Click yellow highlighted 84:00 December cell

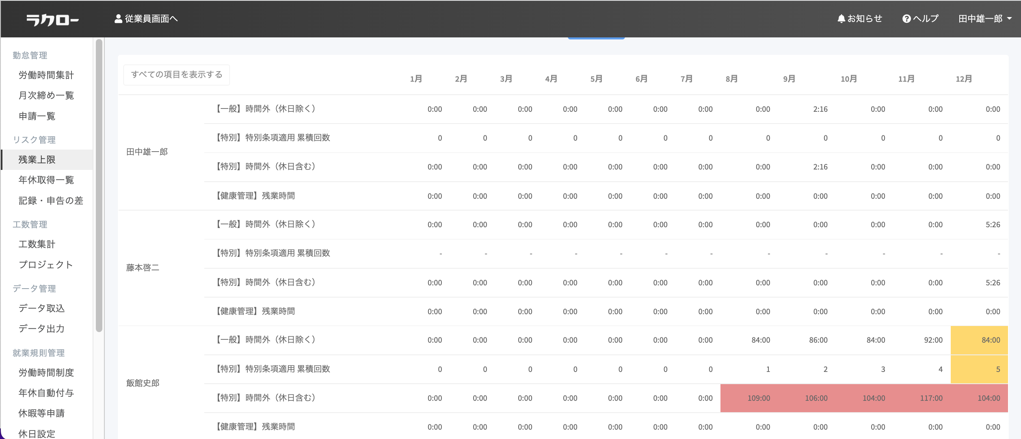point(979,340)
